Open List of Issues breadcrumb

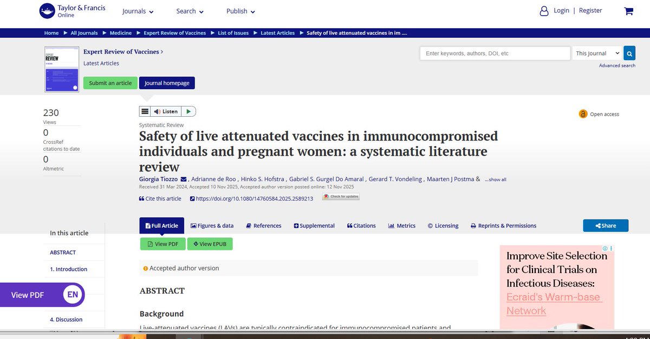tap(233, 33)
